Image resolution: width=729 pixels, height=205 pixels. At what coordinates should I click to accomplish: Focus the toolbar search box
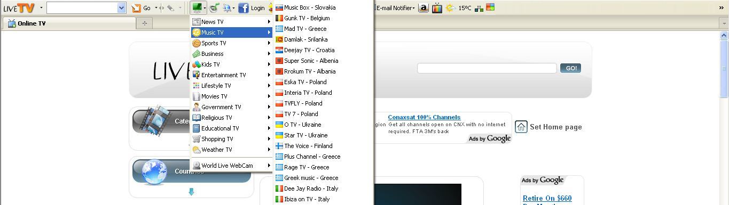pos(82,8)
